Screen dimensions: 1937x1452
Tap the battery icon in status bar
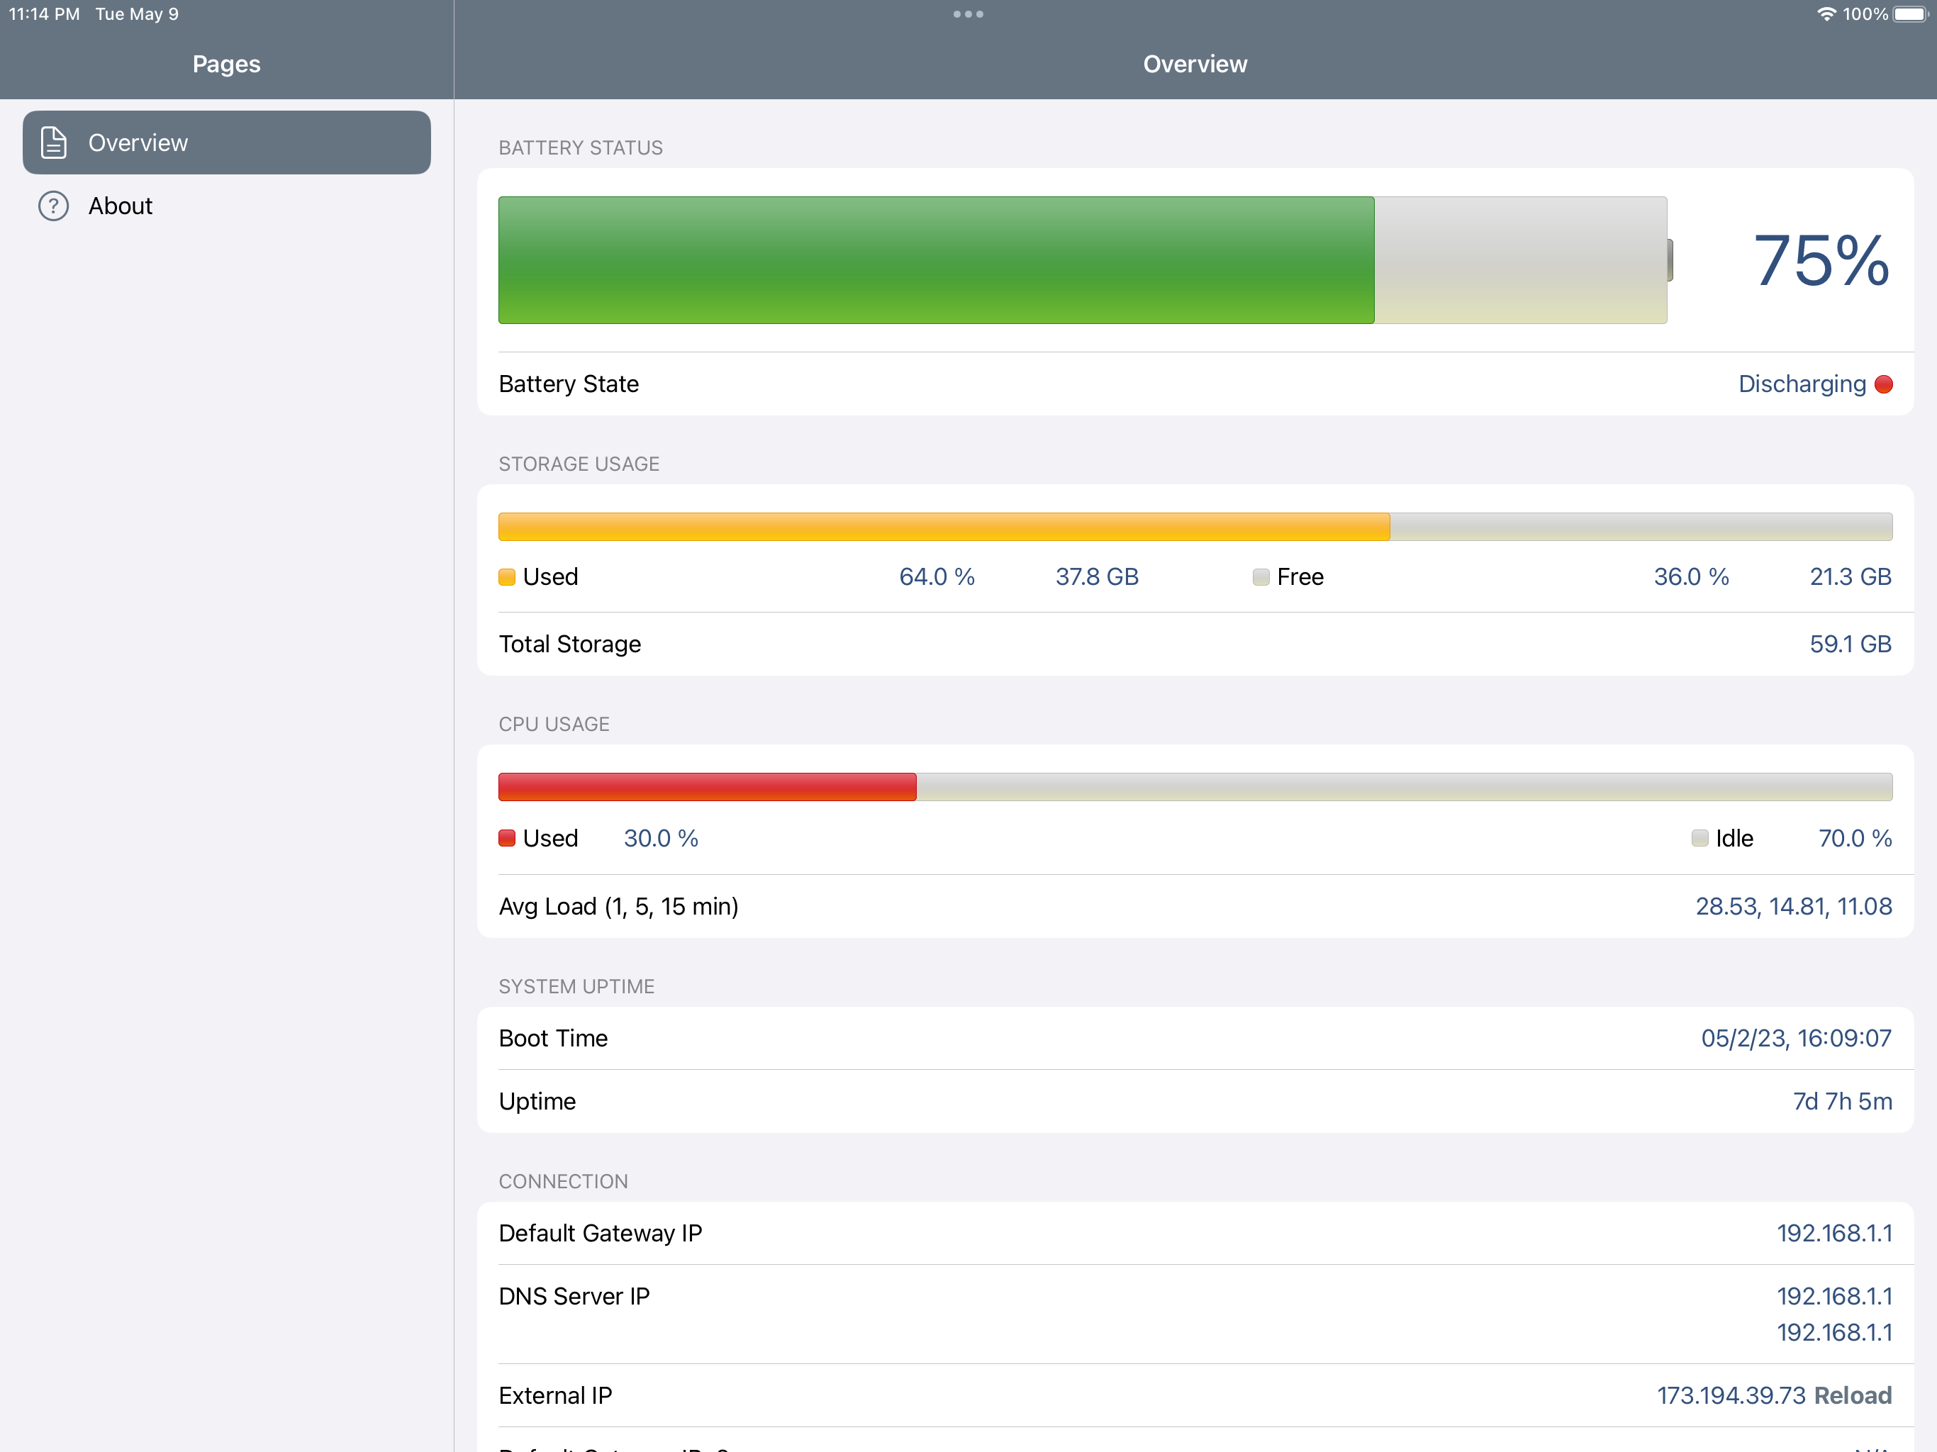click(1910, 14)
